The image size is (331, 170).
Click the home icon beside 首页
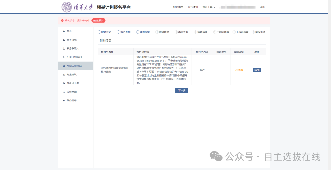(x=64, y=31)
